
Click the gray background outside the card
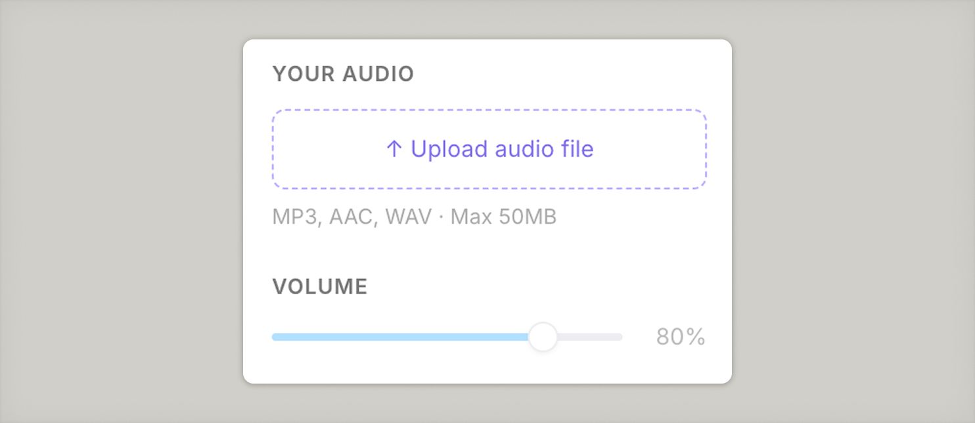(x=99, y=210)
